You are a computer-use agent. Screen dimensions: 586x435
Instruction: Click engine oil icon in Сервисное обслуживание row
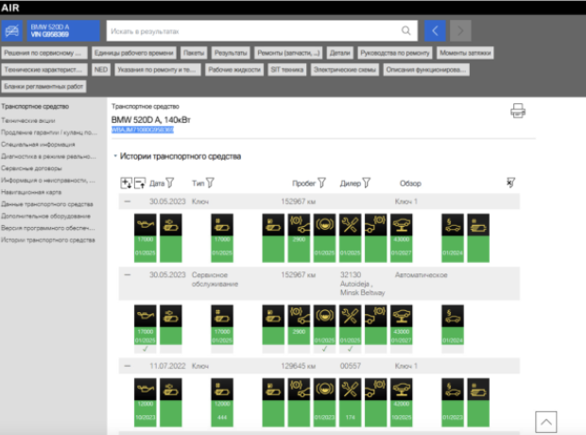tap(146, 316)
